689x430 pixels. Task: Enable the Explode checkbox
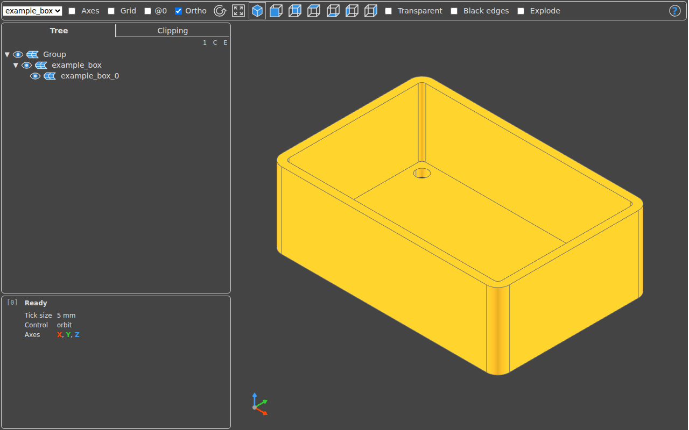click(521, 11)
